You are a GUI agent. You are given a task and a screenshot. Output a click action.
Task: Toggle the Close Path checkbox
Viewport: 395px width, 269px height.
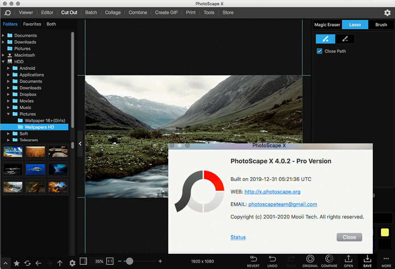[319, 51]
